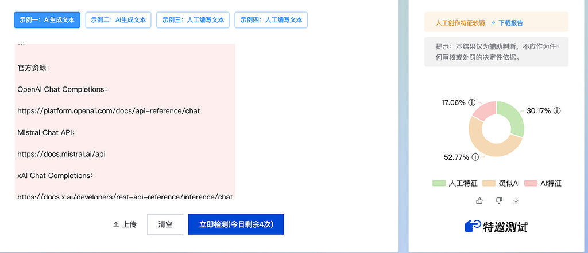Click the docs.x.ai URL line
588x253 pixels.
click(125, 196)
